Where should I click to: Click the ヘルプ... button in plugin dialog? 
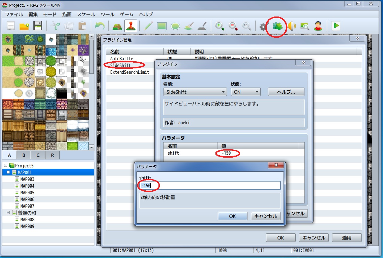286,92
